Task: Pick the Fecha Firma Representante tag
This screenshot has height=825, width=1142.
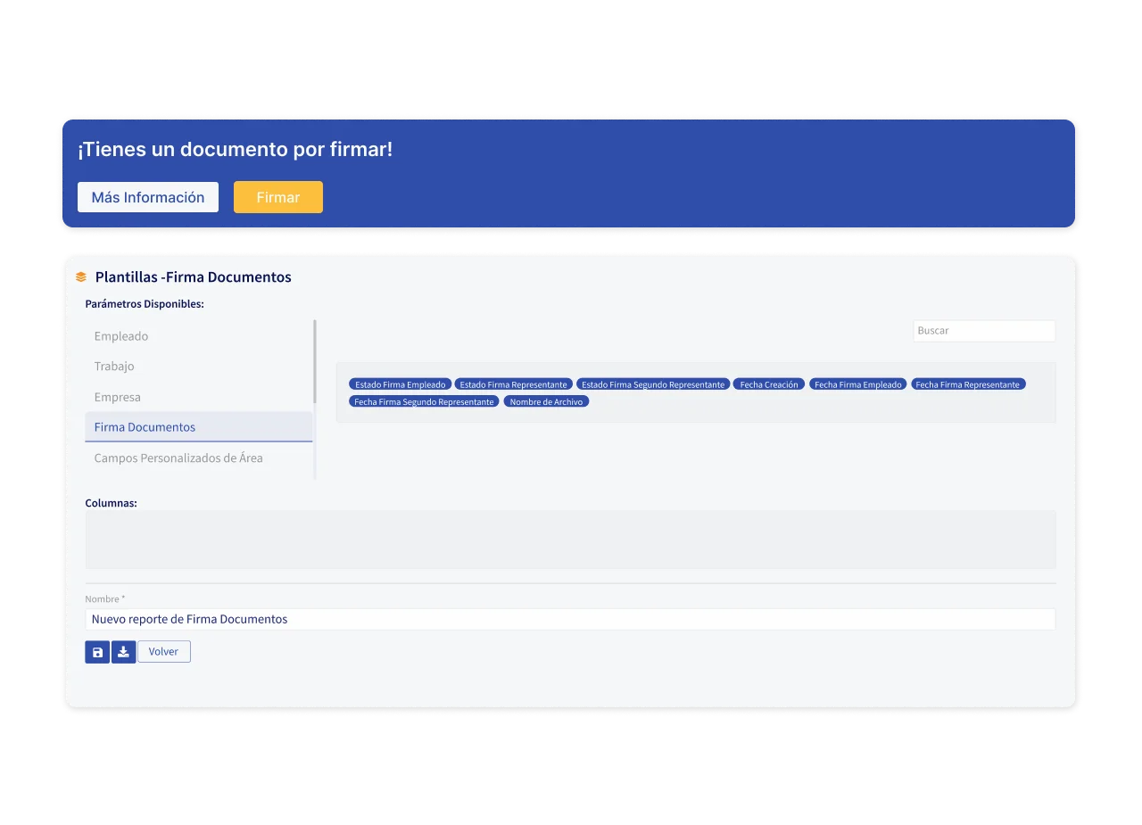Action: (x=968, y=384)
